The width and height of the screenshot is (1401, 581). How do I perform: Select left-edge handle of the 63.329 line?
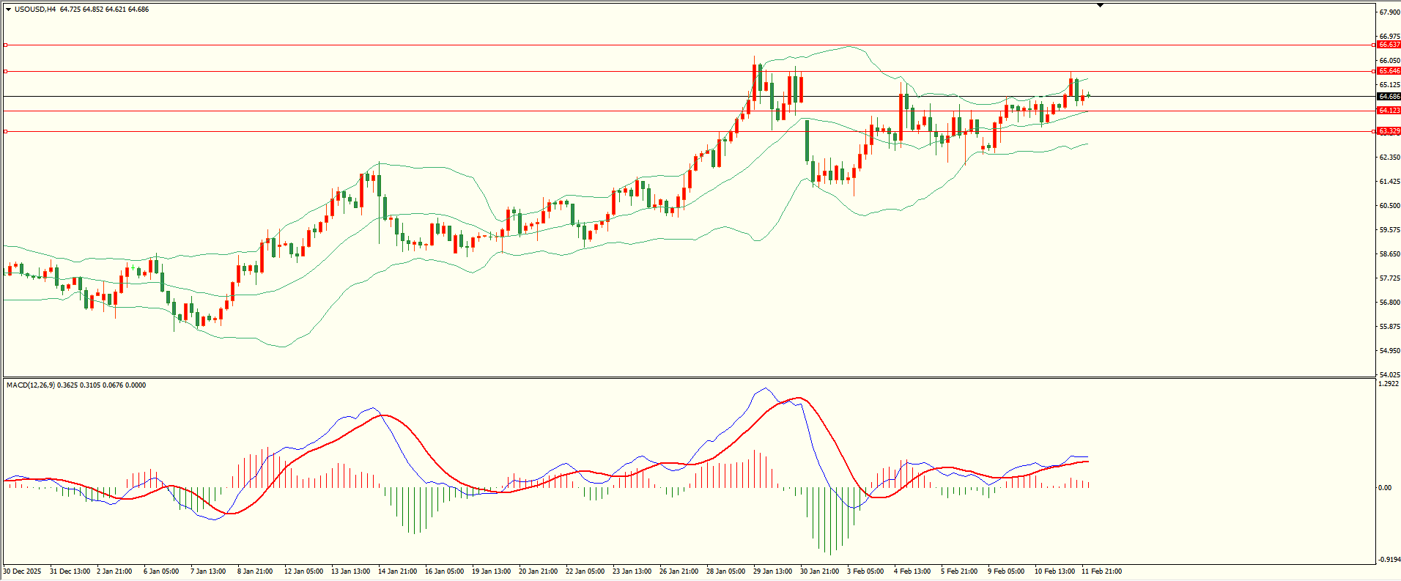6,132
